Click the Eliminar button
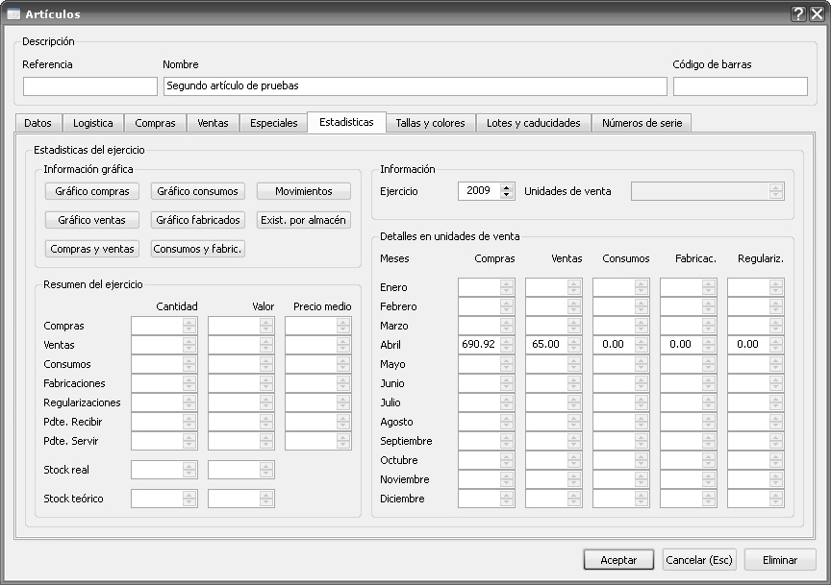The height and width of the screenshot is (585, 831). click(x=780, y=560)
